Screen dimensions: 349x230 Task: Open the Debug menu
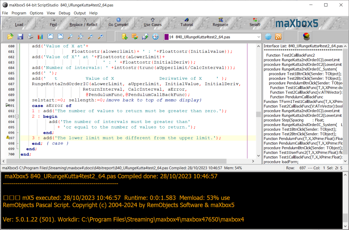64,13
